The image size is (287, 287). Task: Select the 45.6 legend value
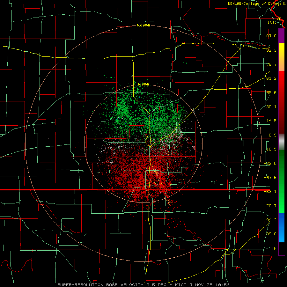271,92
